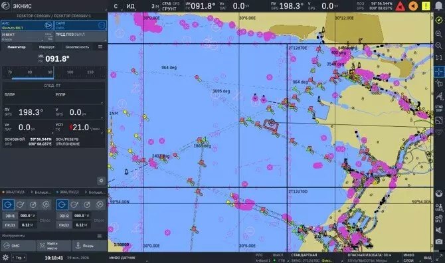Select EBL1 second offset mode icon
The width and height of the screenshot is (445, 263).
pyautogui.click(x=21, y=205)
